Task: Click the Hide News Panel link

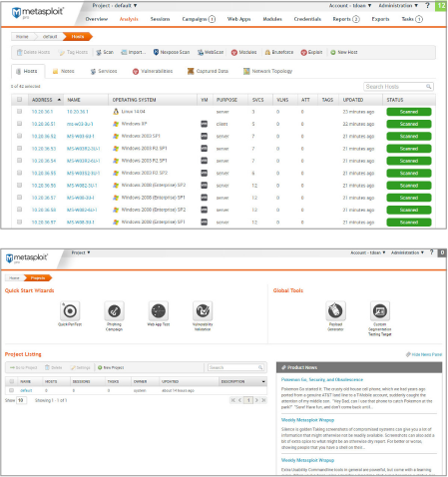Action: pyautogui.click(x=424, y=354)
